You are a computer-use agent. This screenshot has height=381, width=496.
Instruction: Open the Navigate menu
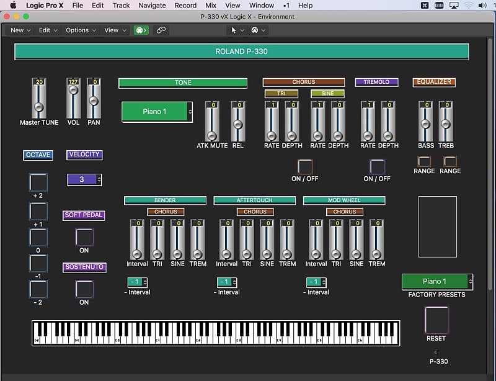pos(151,6)
